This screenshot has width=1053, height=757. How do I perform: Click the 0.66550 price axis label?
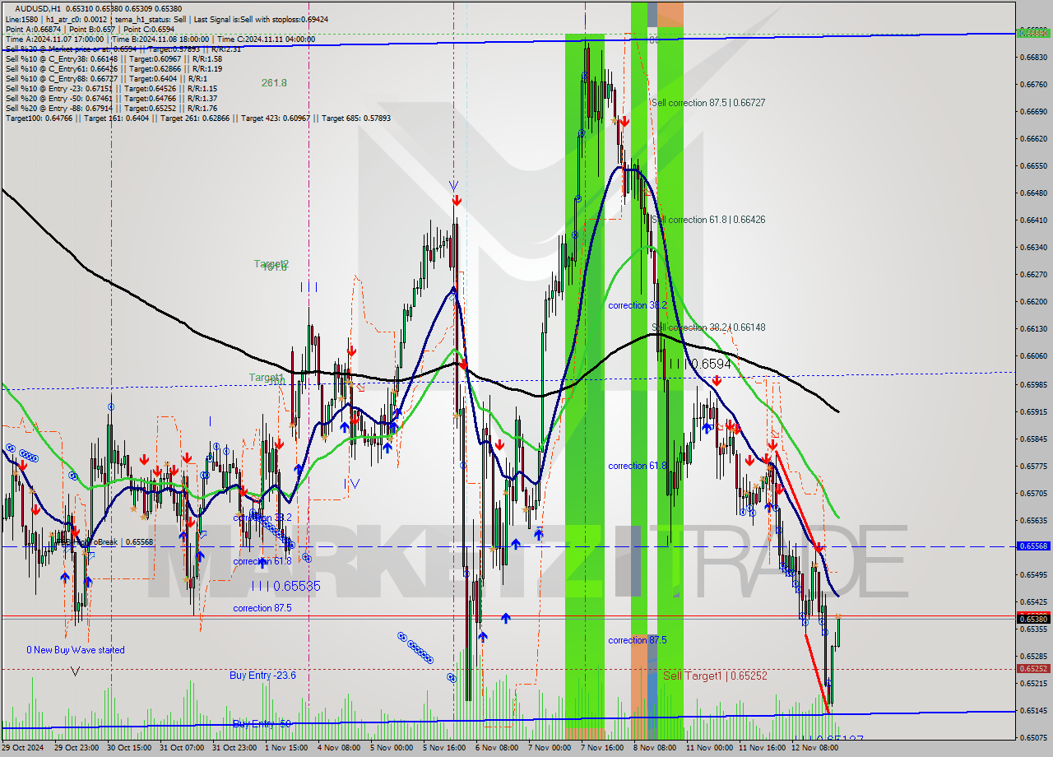[1033, 165]
